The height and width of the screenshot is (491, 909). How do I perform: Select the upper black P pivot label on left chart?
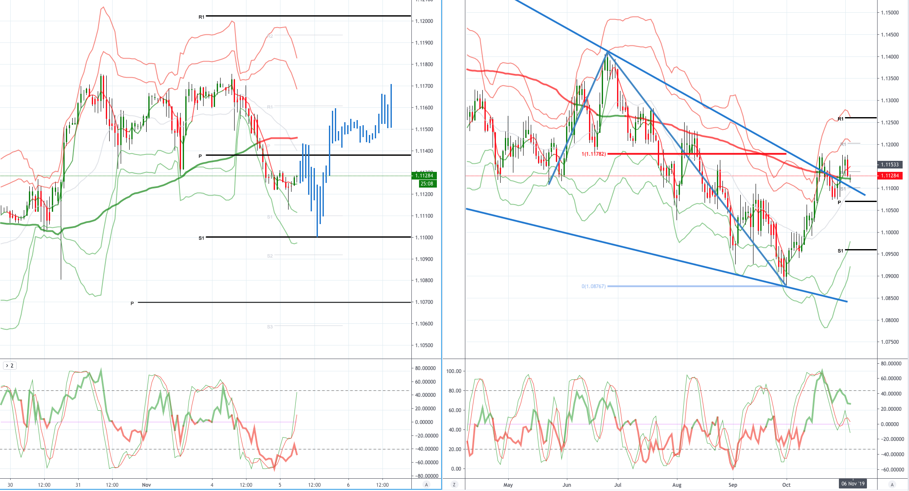coord(200,156)
